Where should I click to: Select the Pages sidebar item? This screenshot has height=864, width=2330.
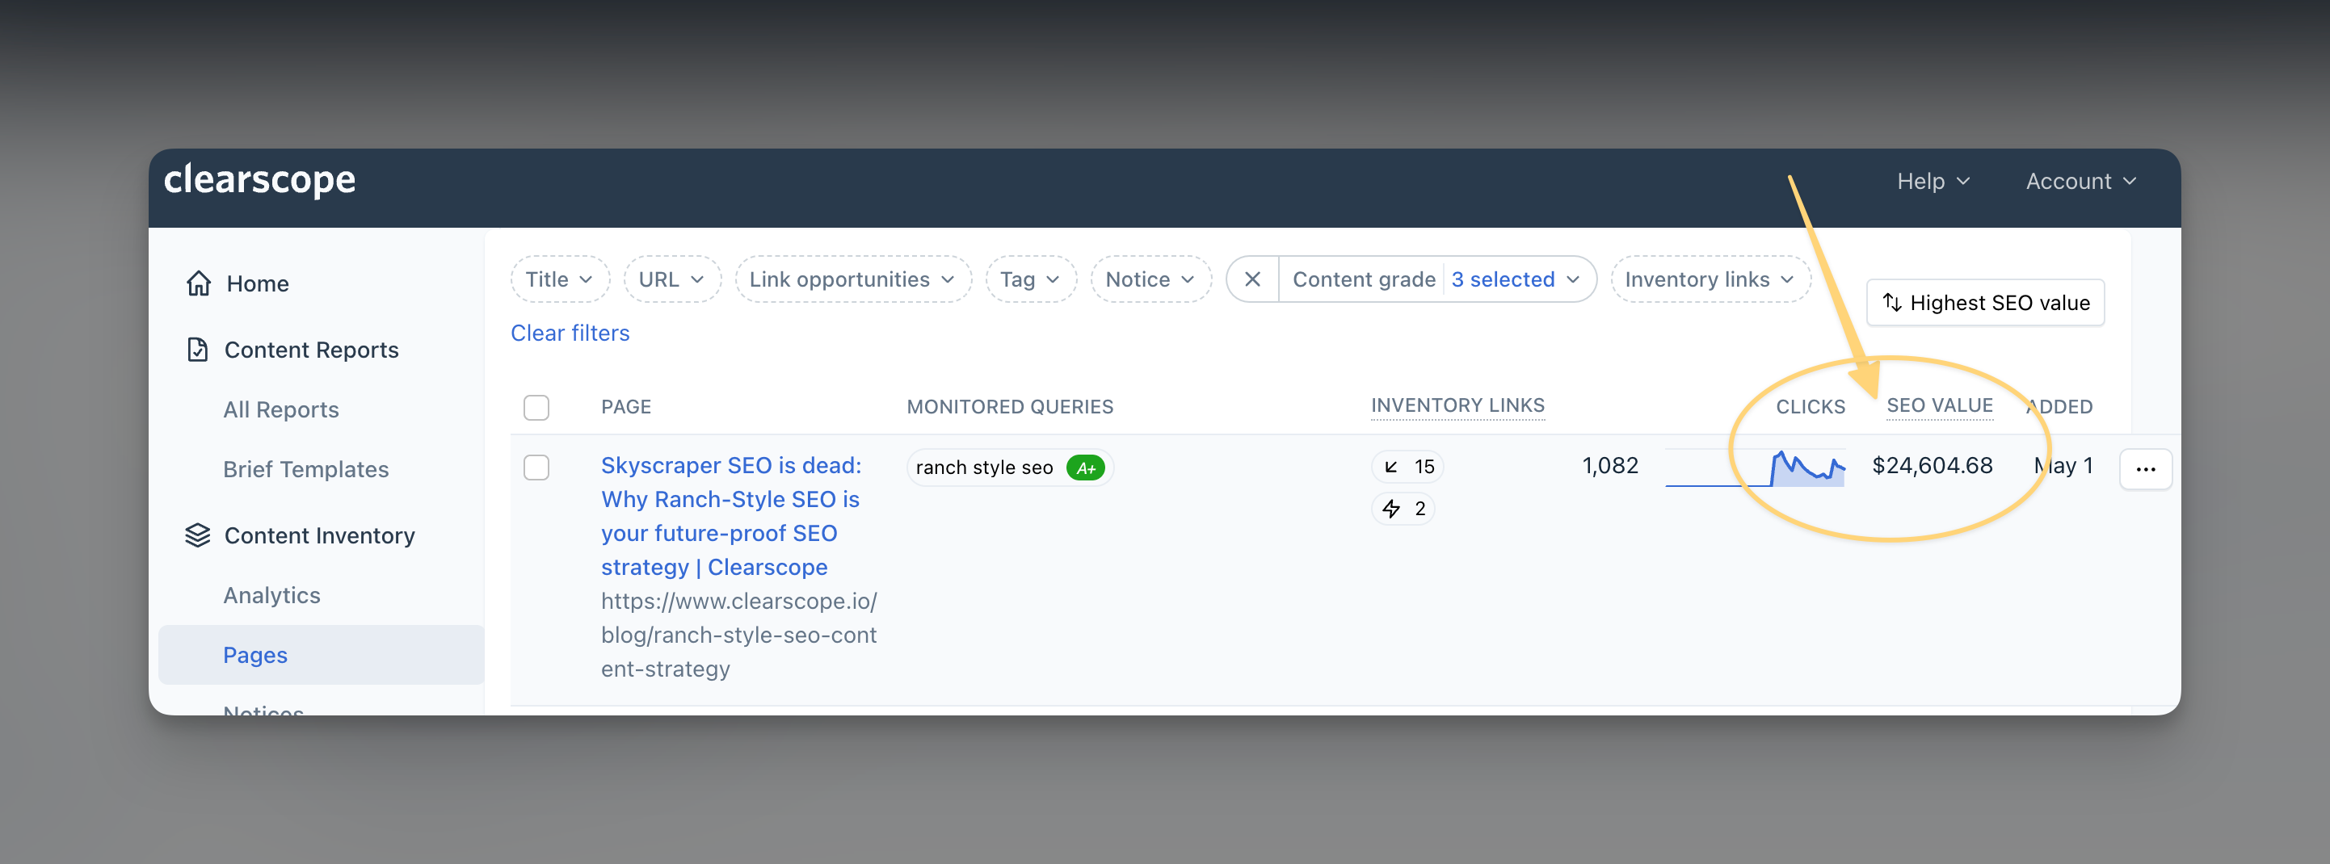pyautogui.click(x=321, y=655)
